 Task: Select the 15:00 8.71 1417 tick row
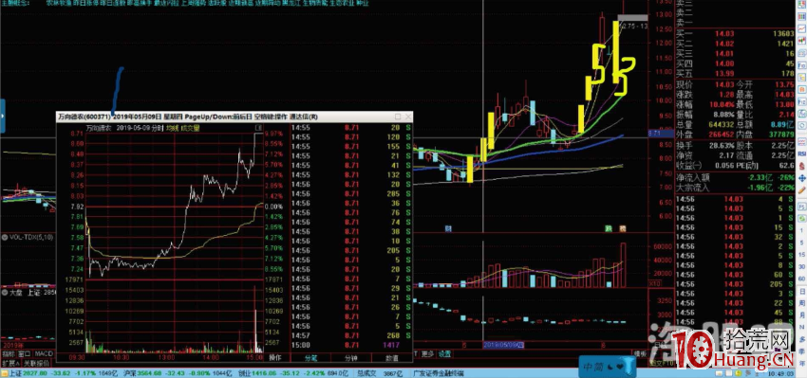[351, 345]
